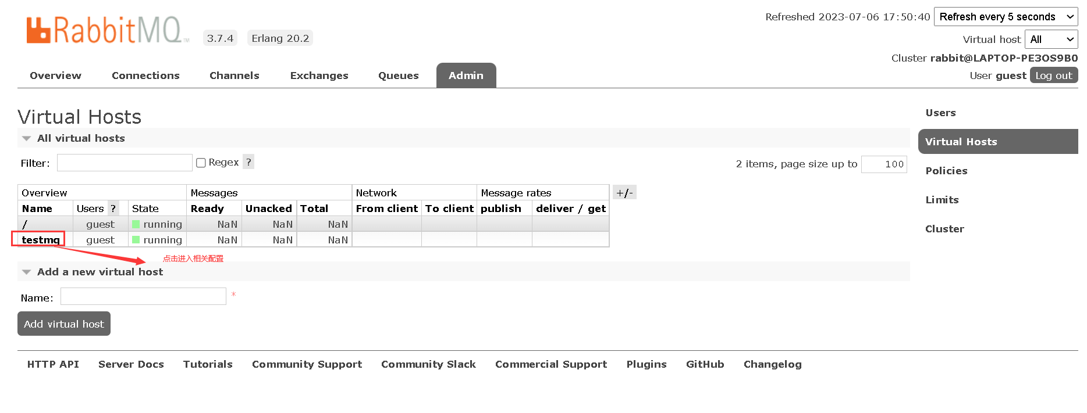Click the 3.7.4 version badge
This screenshot has height=413, width=1087.
click(220, 38)
